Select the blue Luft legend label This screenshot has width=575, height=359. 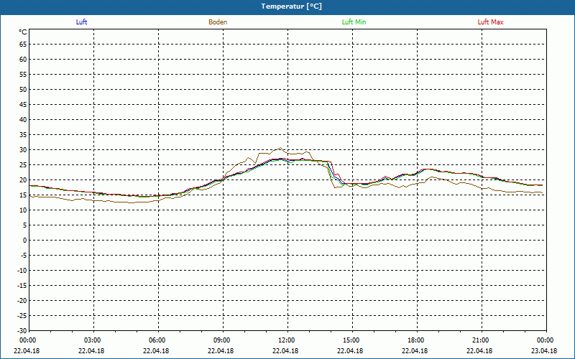click(81, 22)
